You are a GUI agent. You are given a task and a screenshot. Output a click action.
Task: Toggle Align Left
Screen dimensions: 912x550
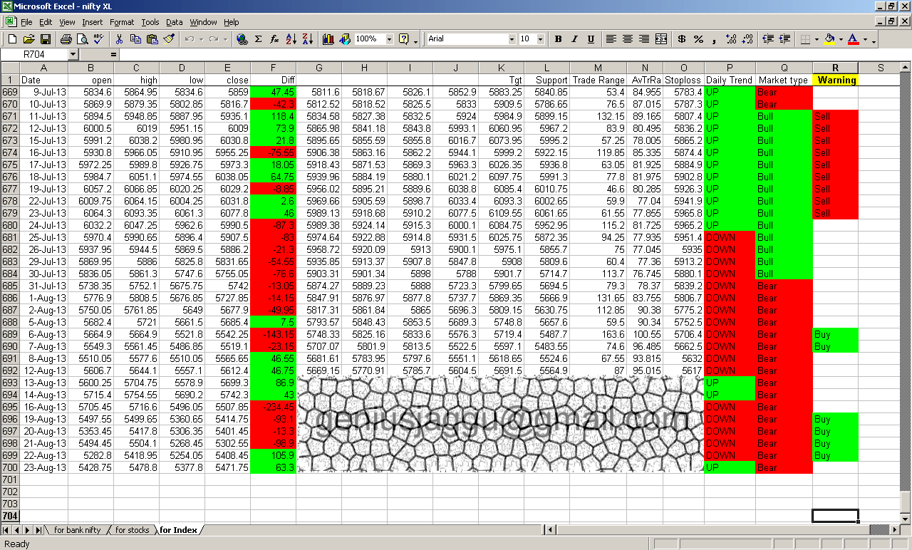tap(611, 39)
